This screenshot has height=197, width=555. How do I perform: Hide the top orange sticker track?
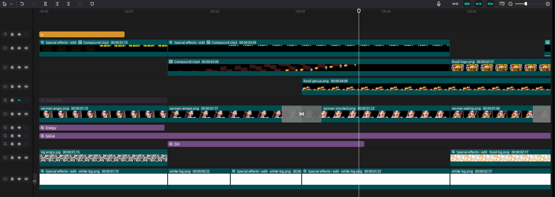[19, 34]
